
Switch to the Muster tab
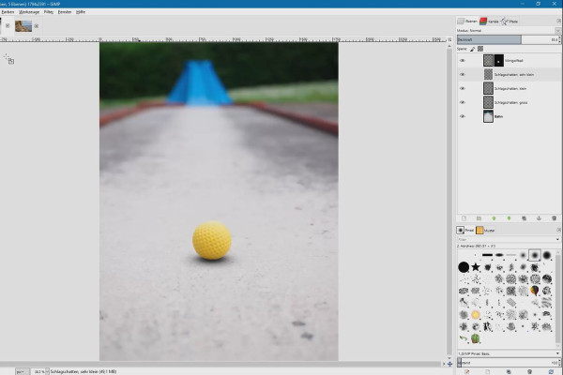pos(485,230)
